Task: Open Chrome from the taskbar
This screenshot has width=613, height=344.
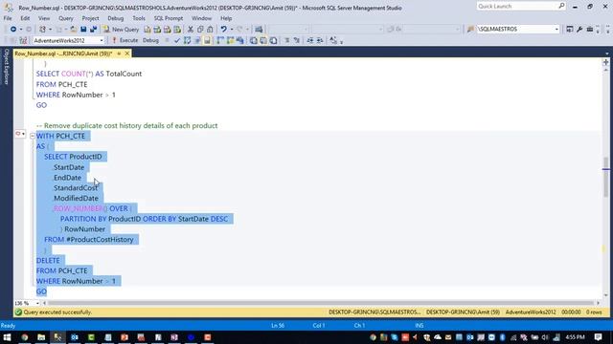Action: [25, 337]
